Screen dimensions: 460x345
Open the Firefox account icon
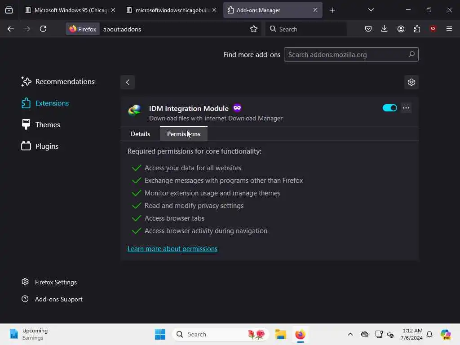tap(401, 29)
